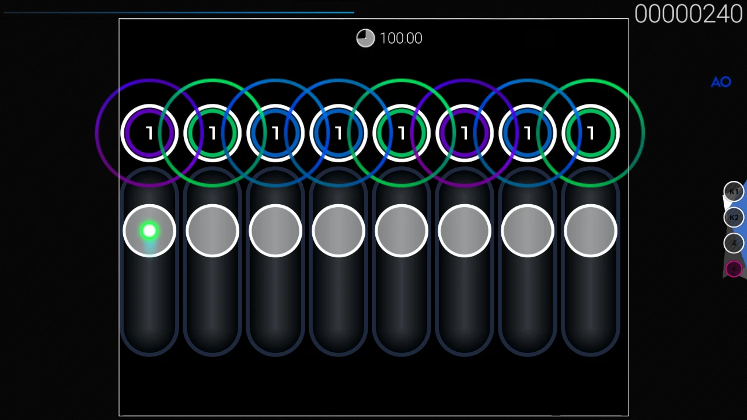The width and height of the screenshot is (747, 420).
Task: Click the accuracy pie icon beside 100.00
Action: [x=365, y=38]
